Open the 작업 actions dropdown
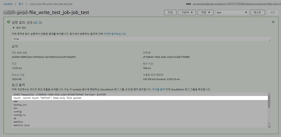The image size is (281, 137). [205, 13]
